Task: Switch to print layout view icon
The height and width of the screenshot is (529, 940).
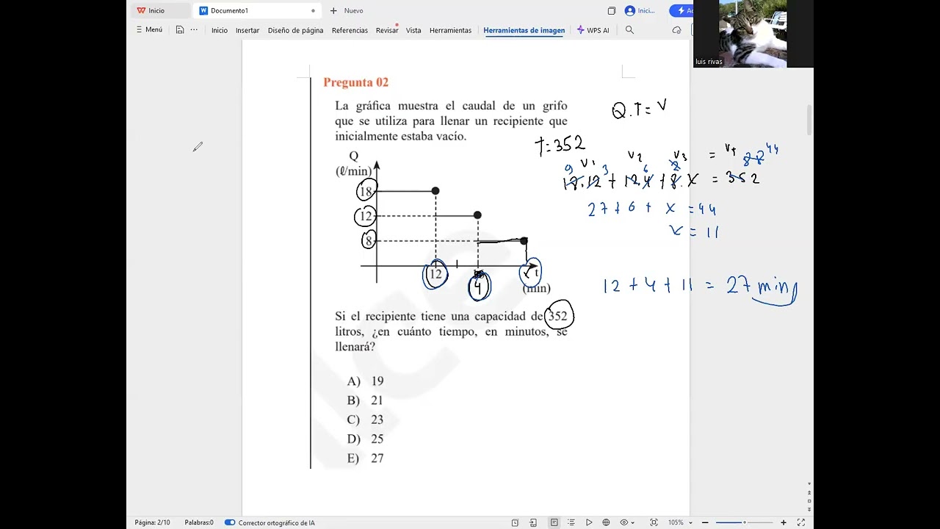Action: point(554,522)
